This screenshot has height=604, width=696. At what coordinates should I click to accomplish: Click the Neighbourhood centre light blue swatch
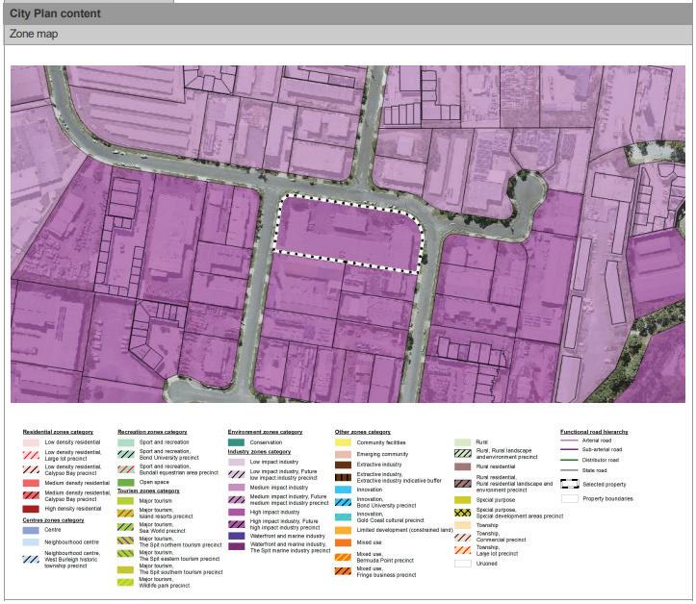(x=31, y=542)
